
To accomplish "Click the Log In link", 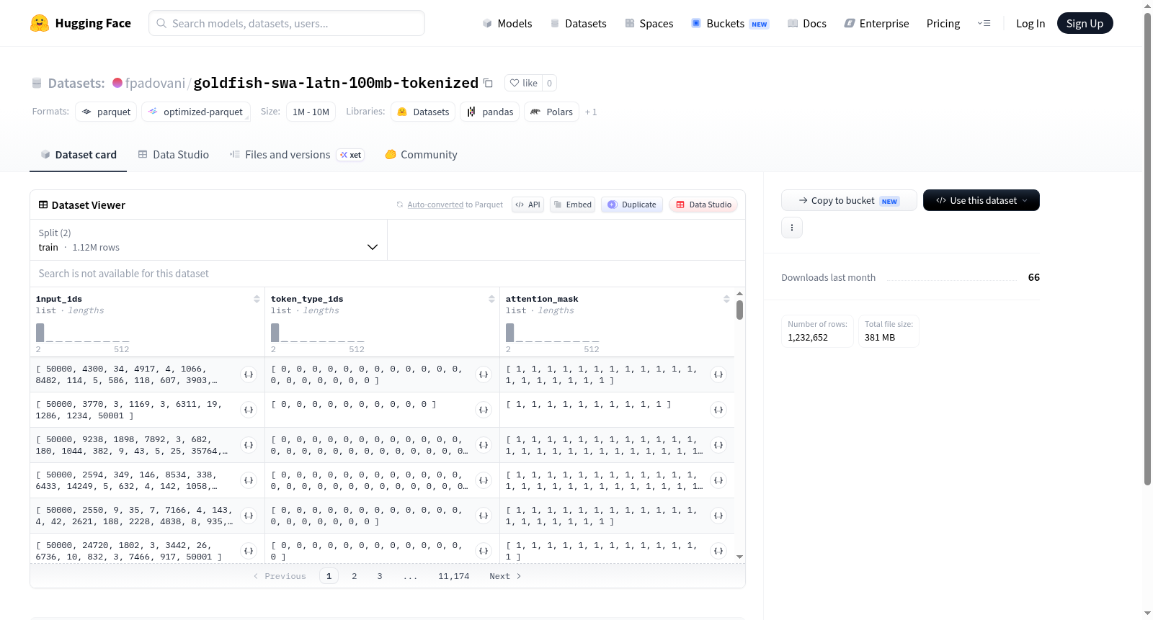I will (1030, 23).
